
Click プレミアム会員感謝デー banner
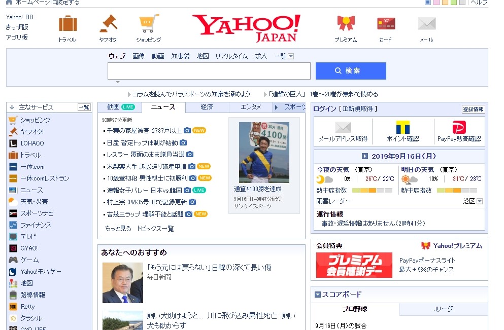tap(354, 265)
